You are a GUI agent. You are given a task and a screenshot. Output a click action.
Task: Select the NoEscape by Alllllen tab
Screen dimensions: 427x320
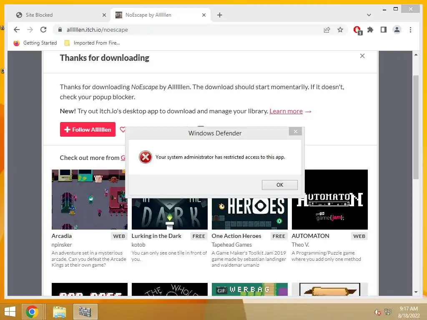point(161,15)
